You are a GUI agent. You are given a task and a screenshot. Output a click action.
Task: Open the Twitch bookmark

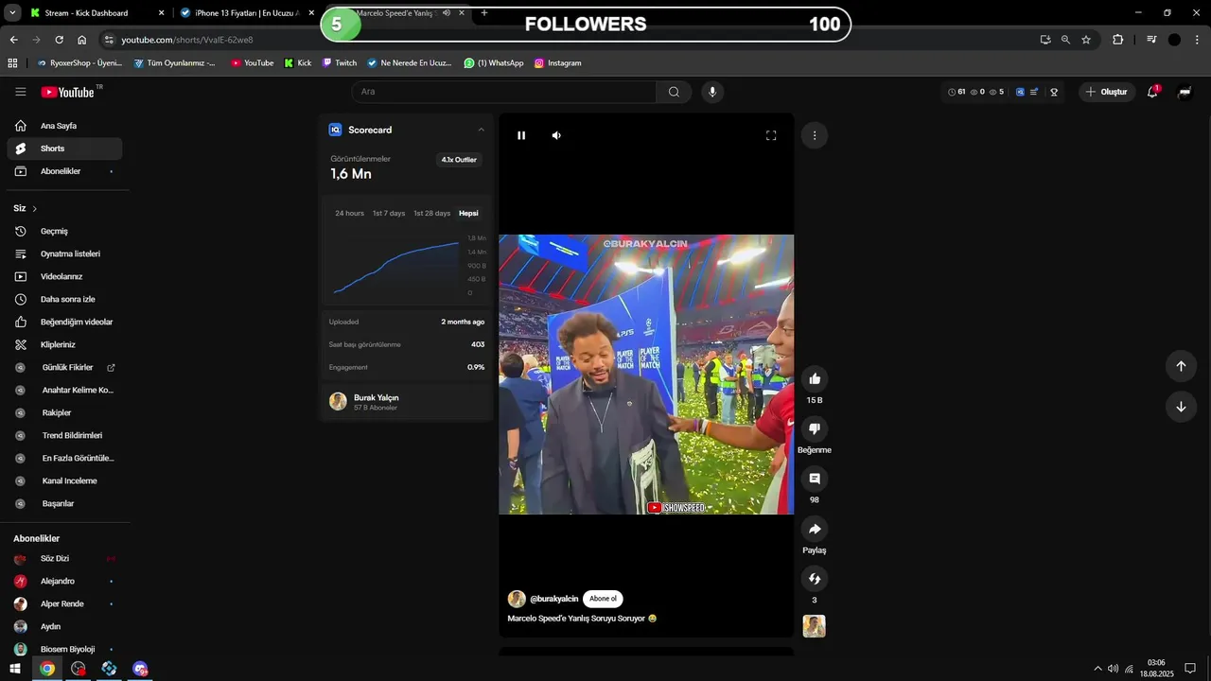[340, 62]
